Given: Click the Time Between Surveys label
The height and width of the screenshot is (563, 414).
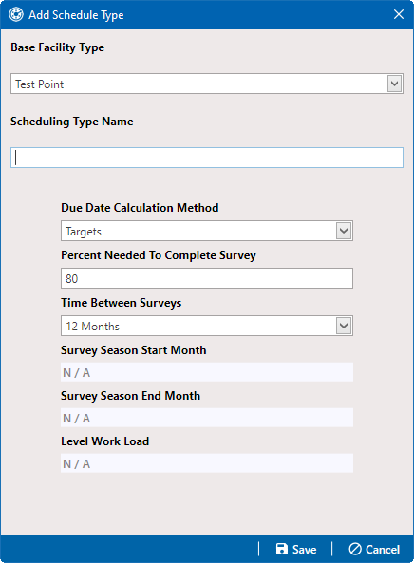Looking at the screenshot, I should [x=121, y=303].
